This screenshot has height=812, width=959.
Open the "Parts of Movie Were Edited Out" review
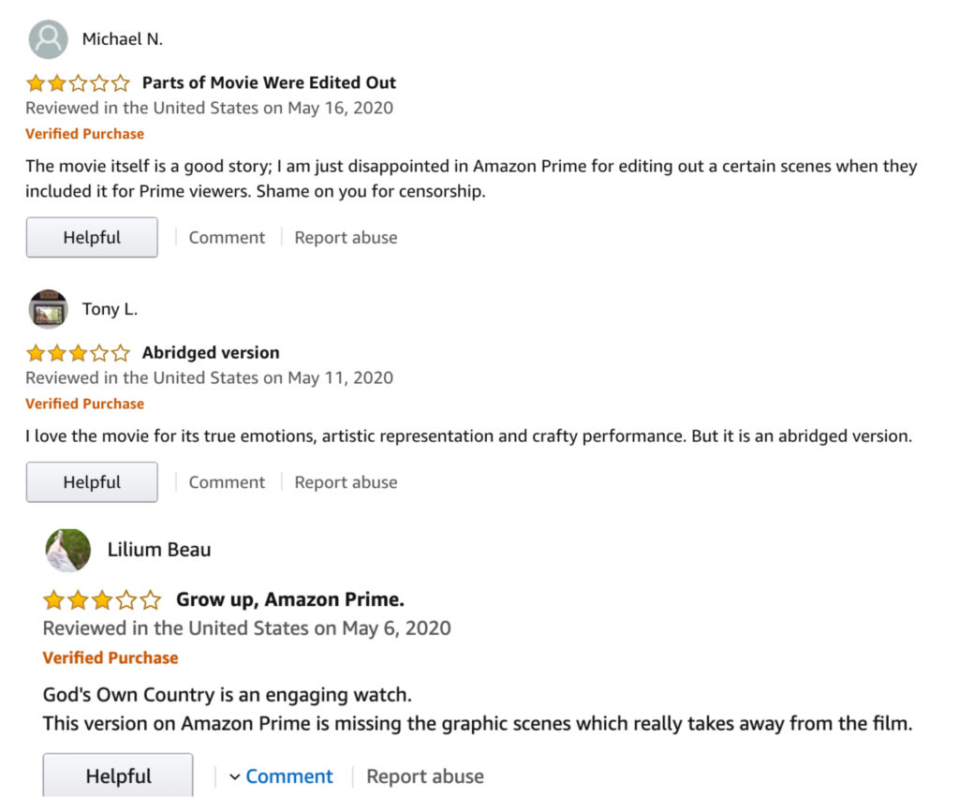pos(269,82)
